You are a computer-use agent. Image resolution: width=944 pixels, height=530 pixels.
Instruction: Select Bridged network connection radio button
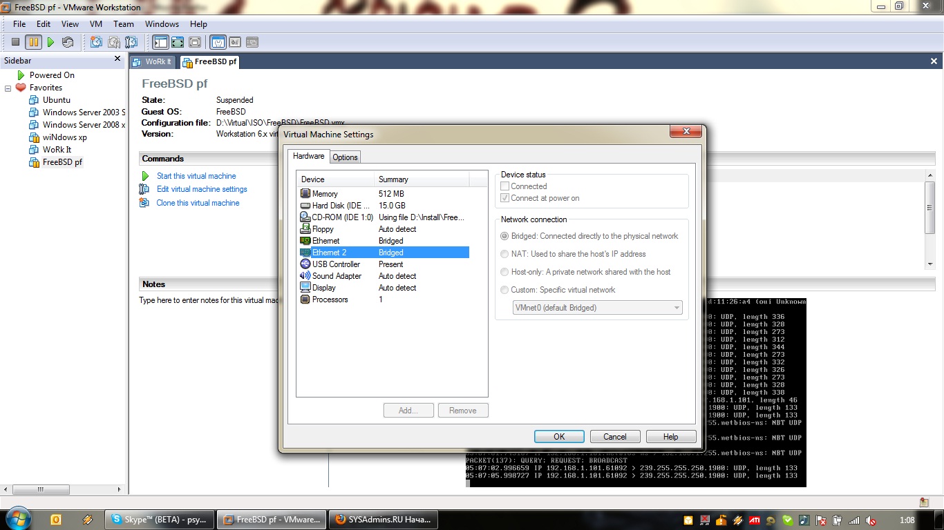(504, 236)
